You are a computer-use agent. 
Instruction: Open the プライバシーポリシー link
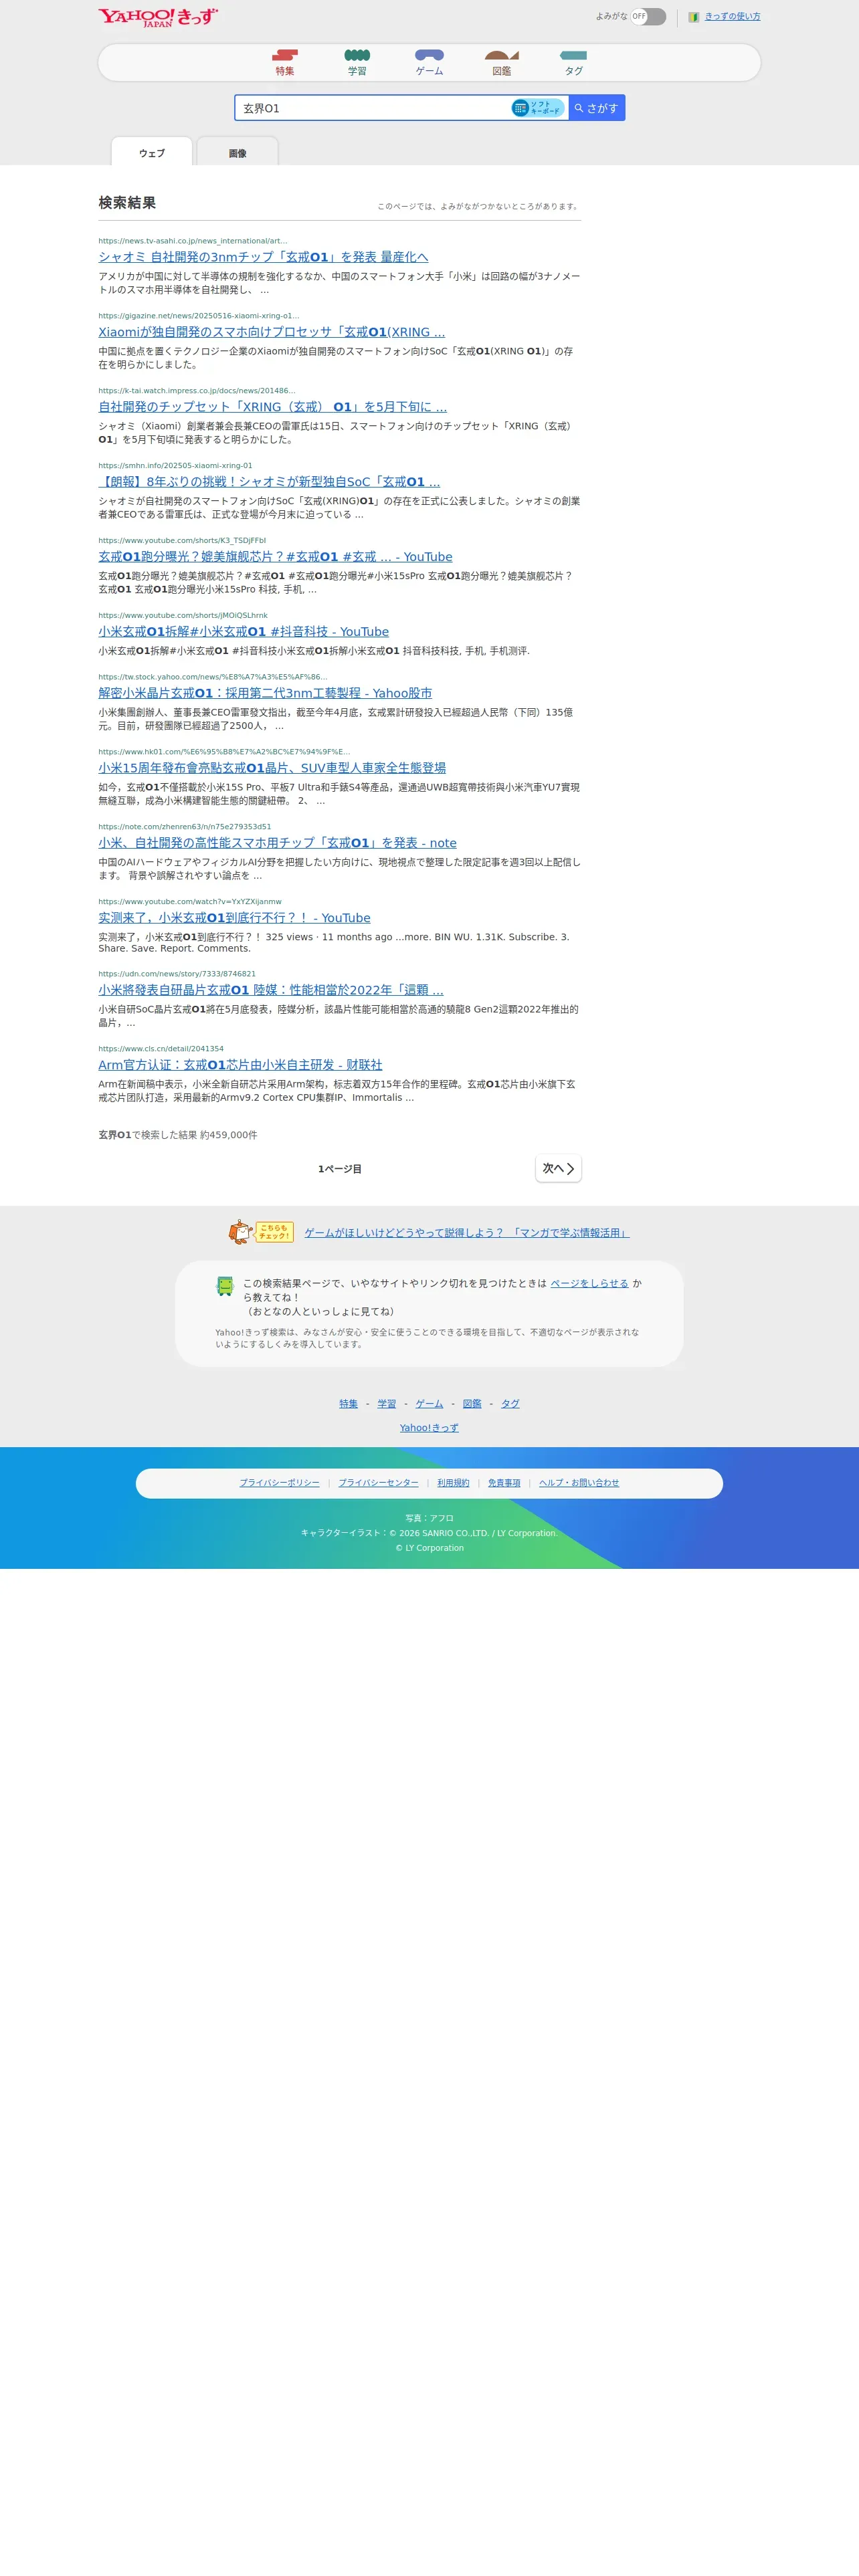click(280, 1483)
